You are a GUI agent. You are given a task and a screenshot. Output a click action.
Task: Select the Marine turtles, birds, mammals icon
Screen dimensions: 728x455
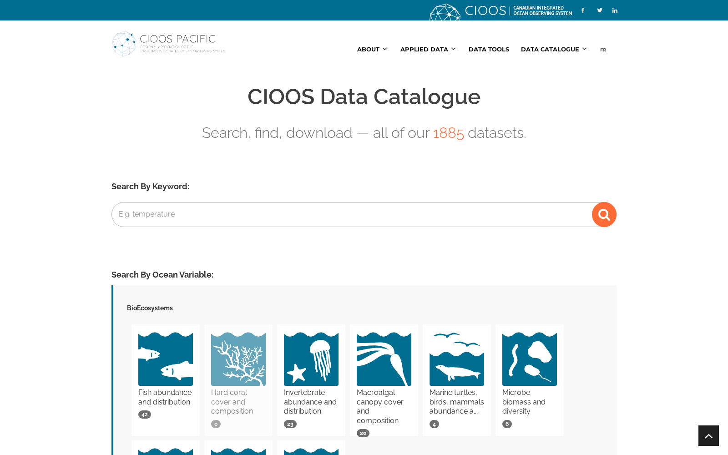pos(457,359)
